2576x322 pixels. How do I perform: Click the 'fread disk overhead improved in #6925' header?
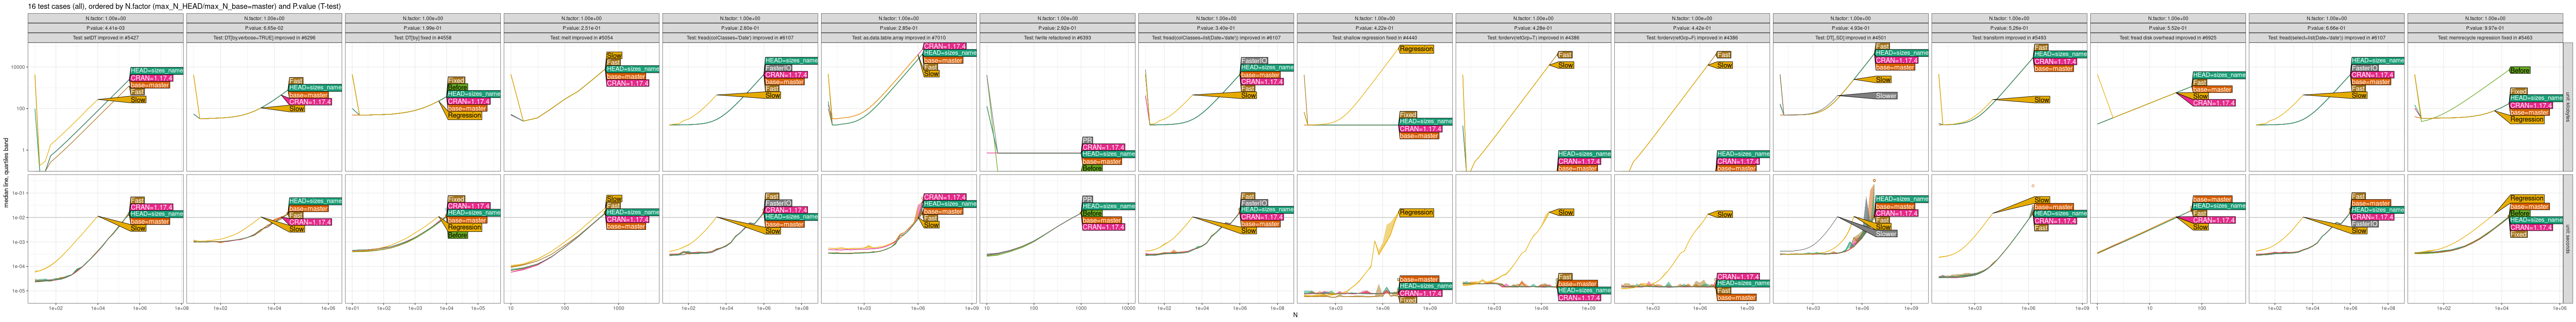[x=2167, y=38]
